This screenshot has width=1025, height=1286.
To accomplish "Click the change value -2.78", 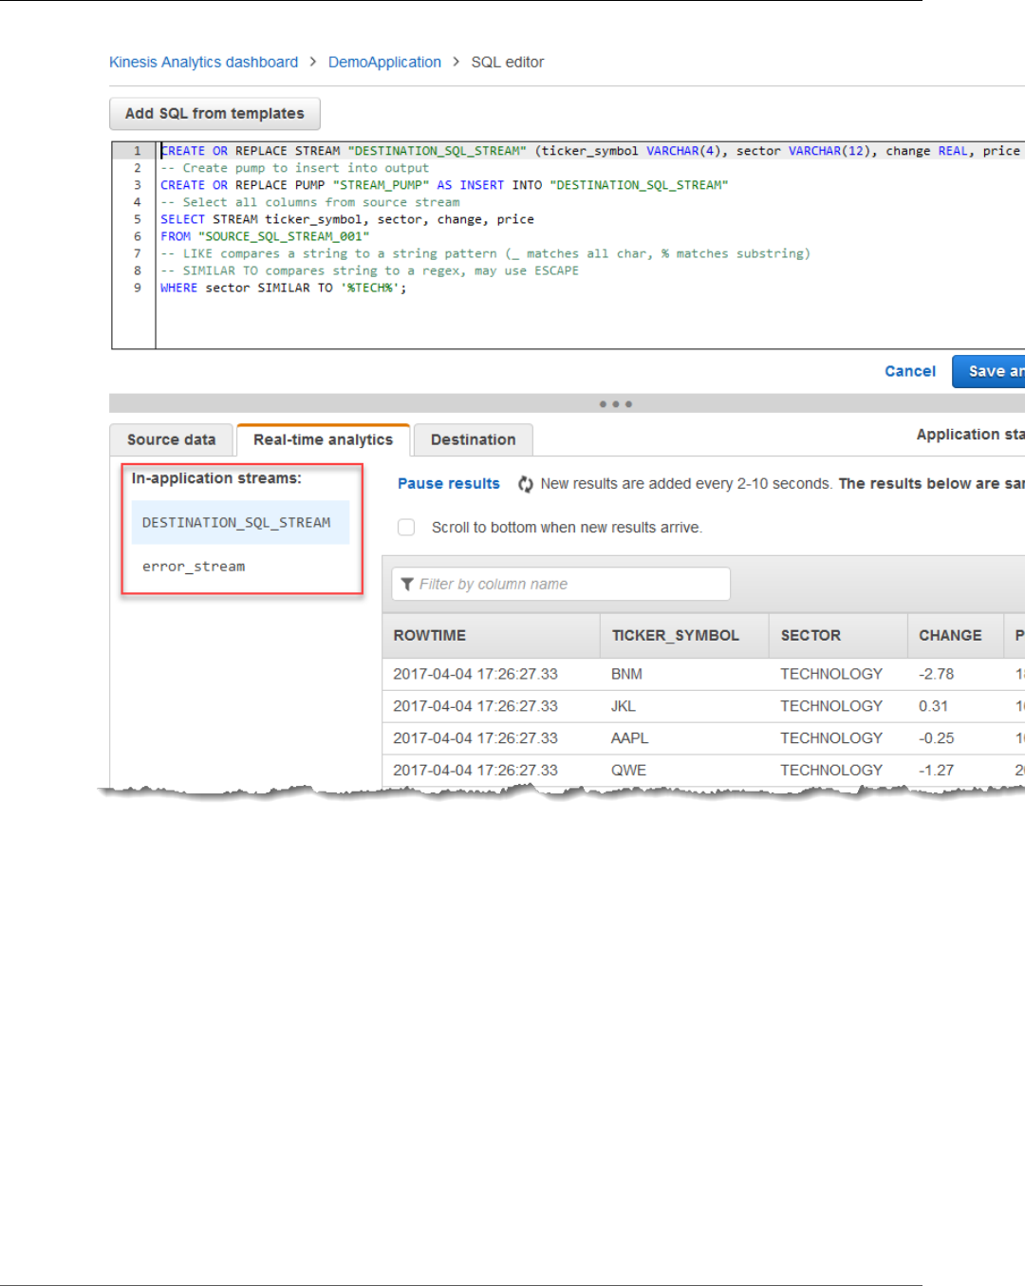I will click(936, 674).
